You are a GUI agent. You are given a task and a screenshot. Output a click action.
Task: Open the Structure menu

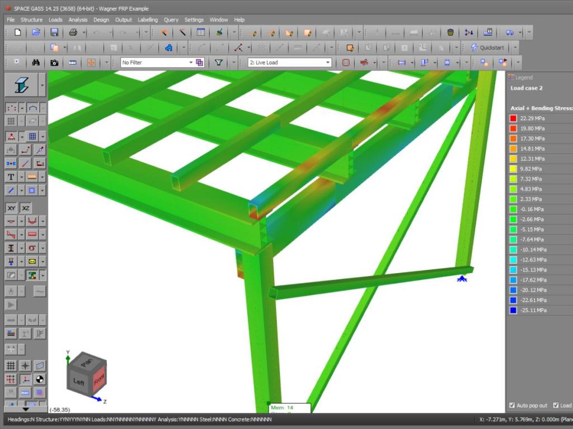31,20
